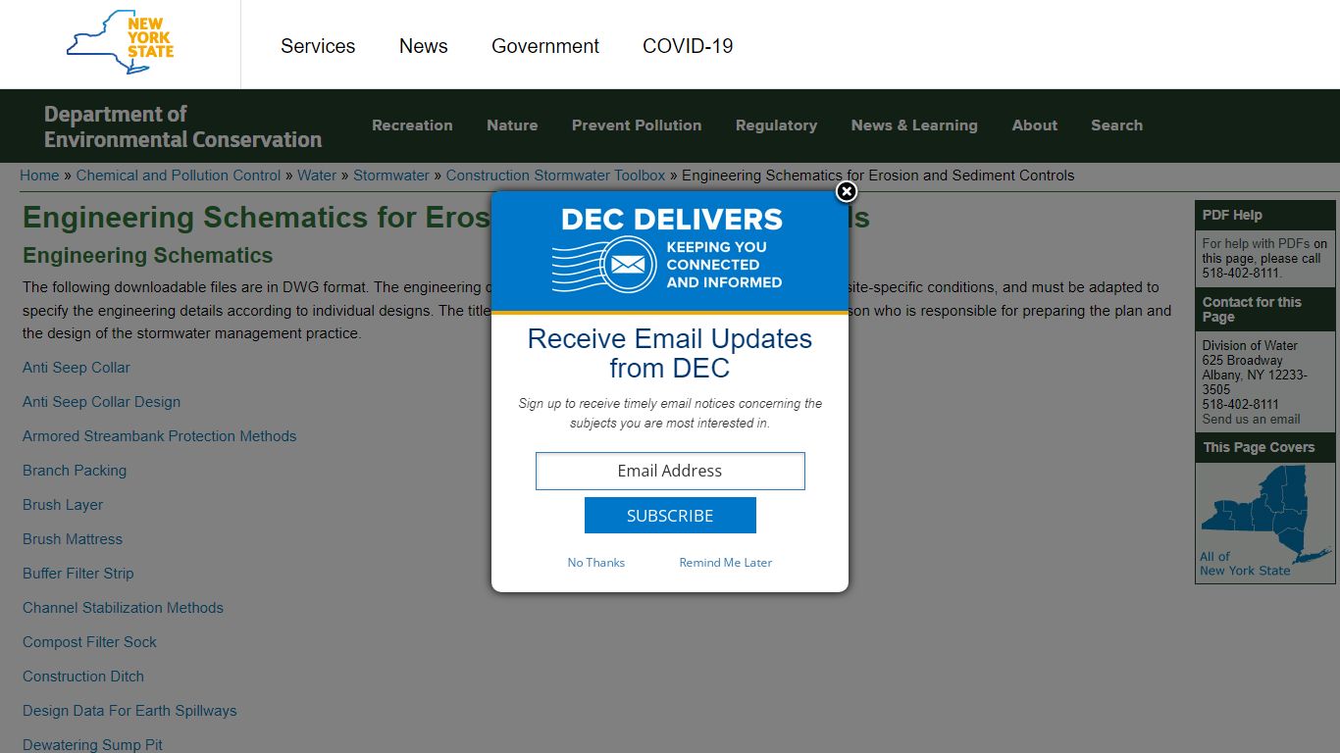
Task: Focus the Email Address input field
Action: click(x=670, y=471)
